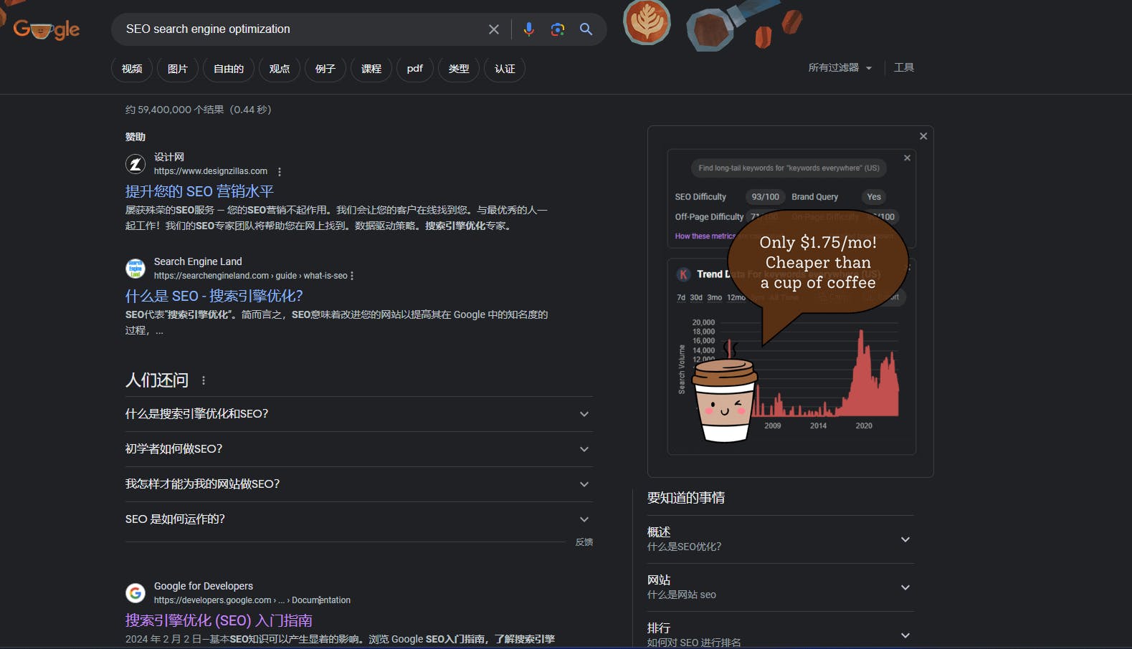
Task: Close the inner keyword metrics card
Action: 907,158
